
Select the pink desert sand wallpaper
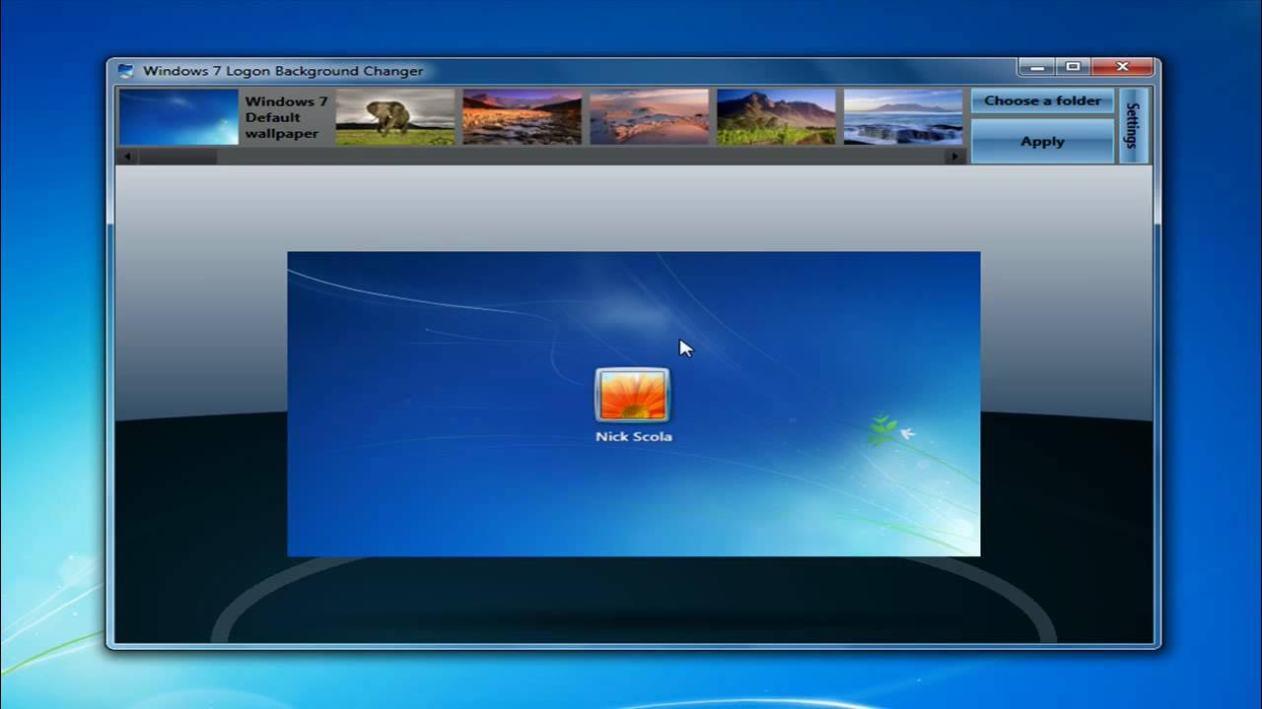point(649,117)
